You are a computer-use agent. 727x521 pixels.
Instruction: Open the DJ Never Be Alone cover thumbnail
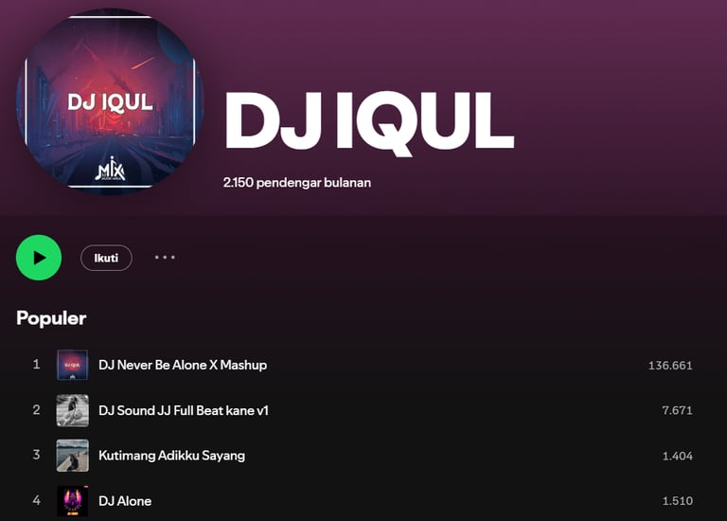[x=72, y=365]
